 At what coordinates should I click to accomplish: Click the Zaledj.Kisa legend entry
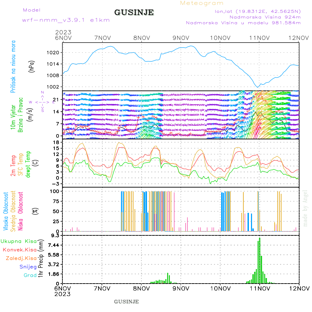point(21,258)
